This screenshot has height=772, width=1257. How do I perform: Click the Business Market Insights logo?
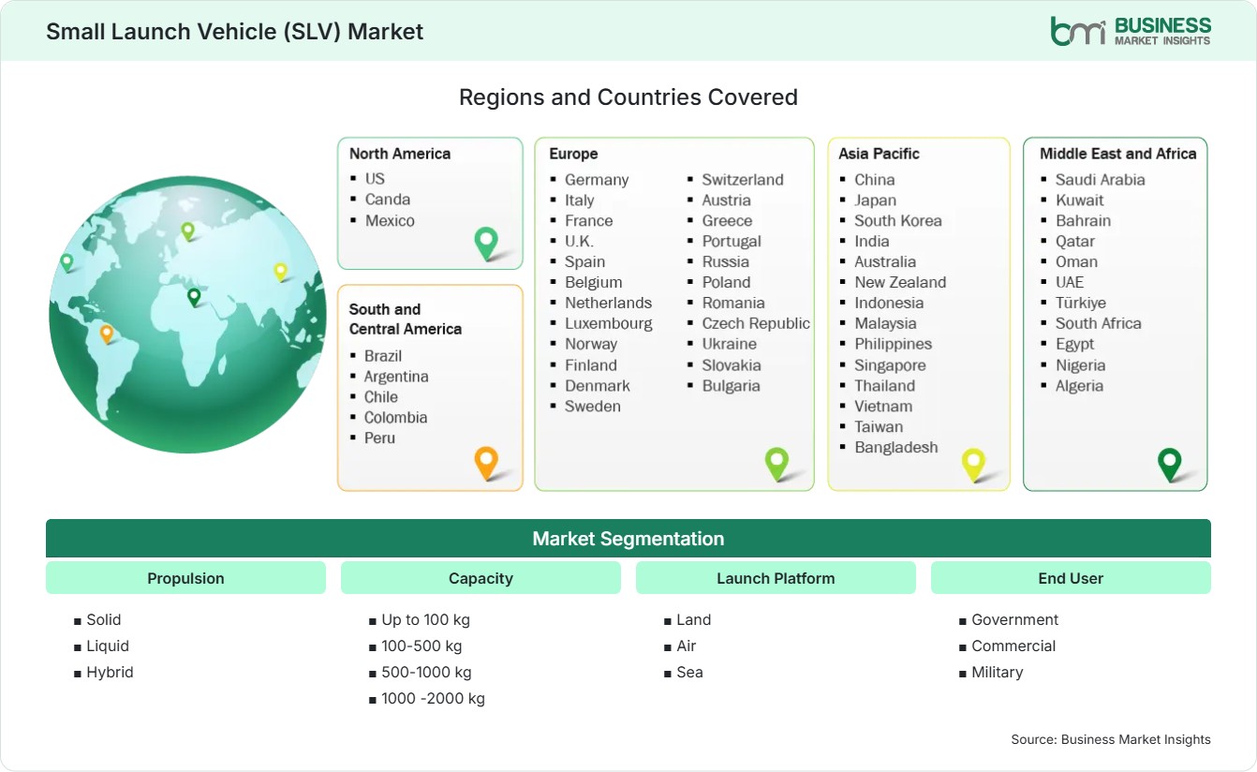coord(1131,31)
